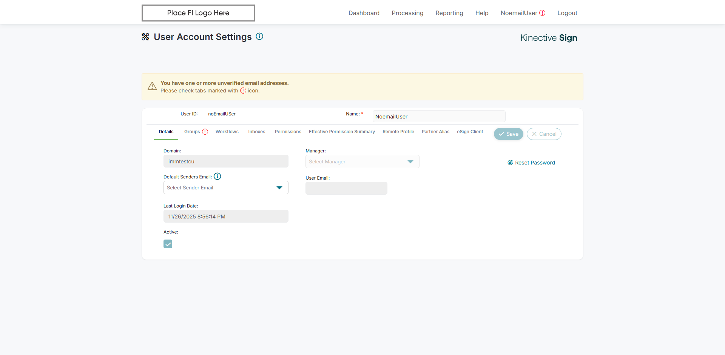The width and height of the screenshot is (725, 355).
Task: Click the info icon beside User Account Settings
Action: pos(259,37)
